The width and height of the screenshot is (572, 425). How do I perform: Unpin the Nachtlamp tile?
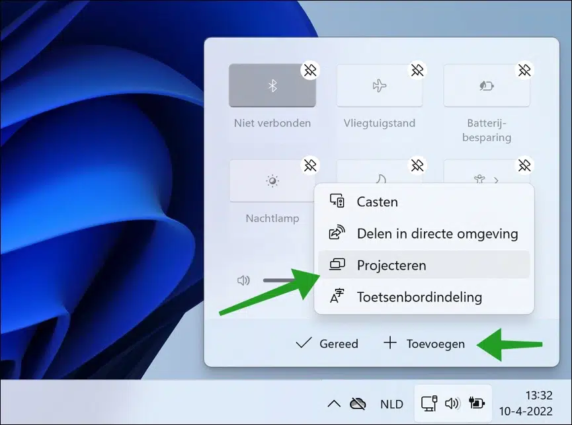tap(310, 165)
